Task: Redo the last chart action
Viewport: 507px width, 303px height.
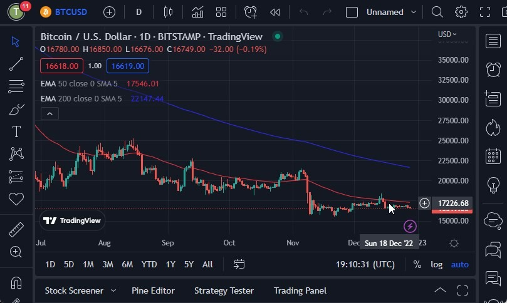Action: coord(327,13)
